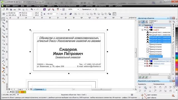Open the Правка menu
Viewport: 178px width, 100px height.
[16, 6]
